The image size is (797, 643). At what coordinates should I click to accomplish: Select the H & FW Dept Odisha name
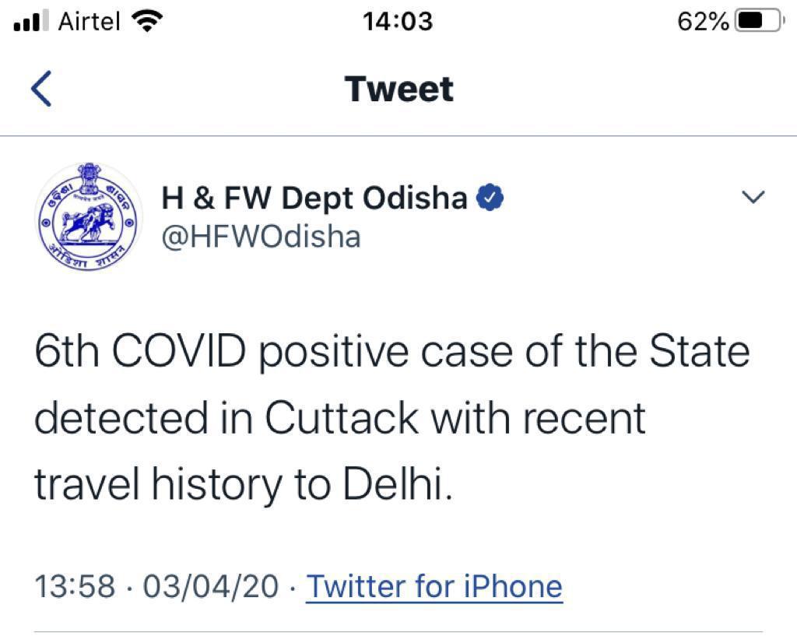pyautogui.click(x=314, y=198)
